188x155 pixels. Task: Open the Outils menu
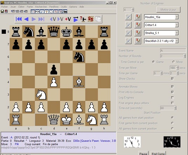[x=64, y=7]
